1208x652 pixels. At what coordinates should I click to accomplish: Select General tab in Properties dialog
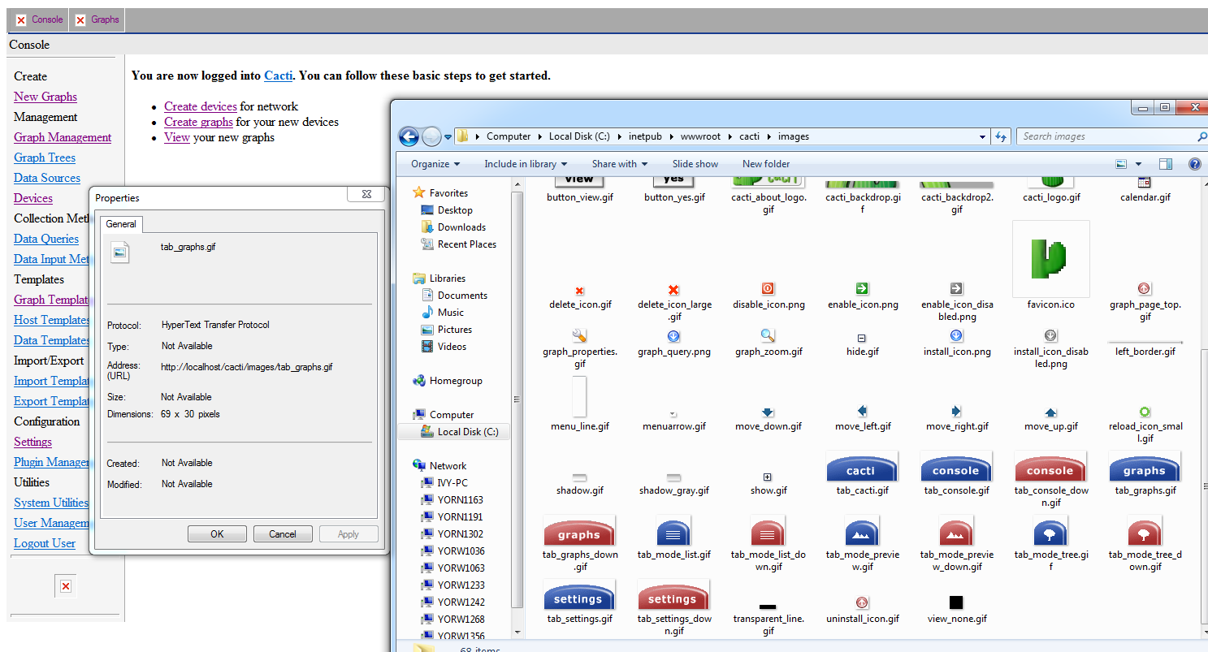(121, 224)
